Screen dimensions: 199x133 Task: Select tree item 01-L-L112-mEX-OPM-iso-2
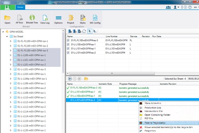32,107
